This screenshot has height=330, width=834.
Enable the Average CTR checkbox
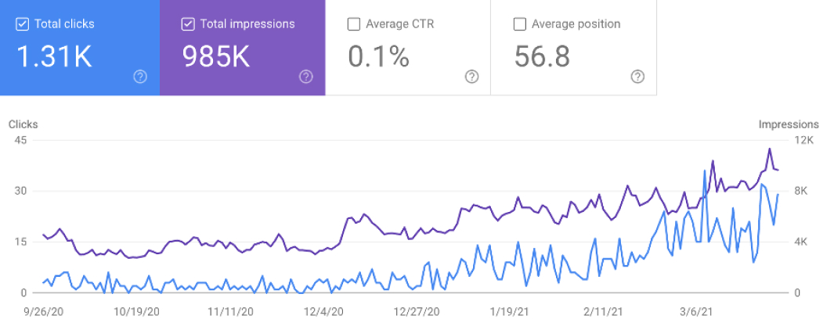[354, 24]
